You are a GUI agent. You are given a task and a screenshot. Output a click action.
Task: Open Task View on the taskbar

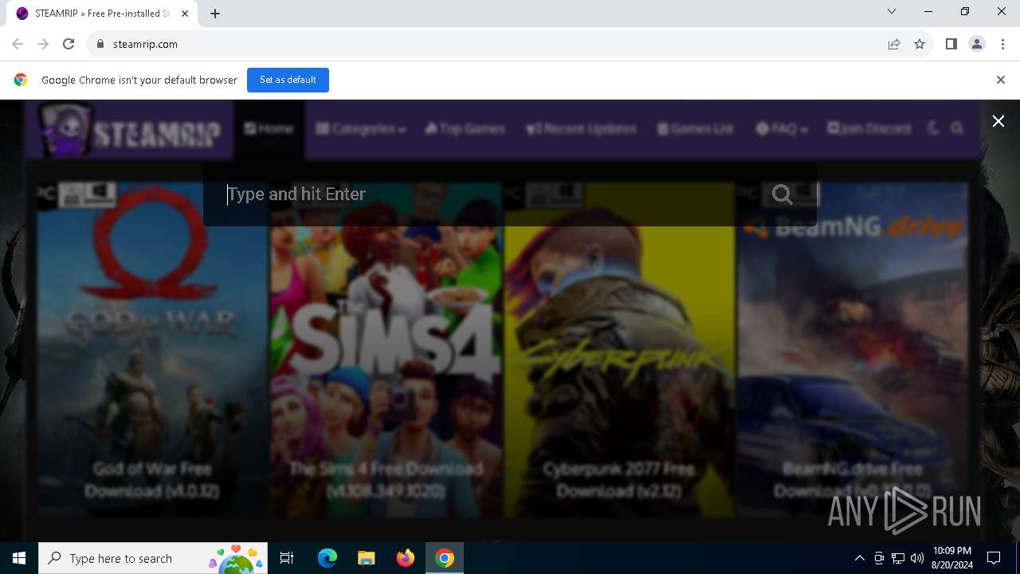tap(287, 558)
